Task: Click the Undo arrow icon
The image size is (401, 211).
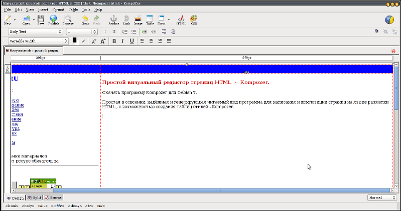Action: tap(85, 20)
